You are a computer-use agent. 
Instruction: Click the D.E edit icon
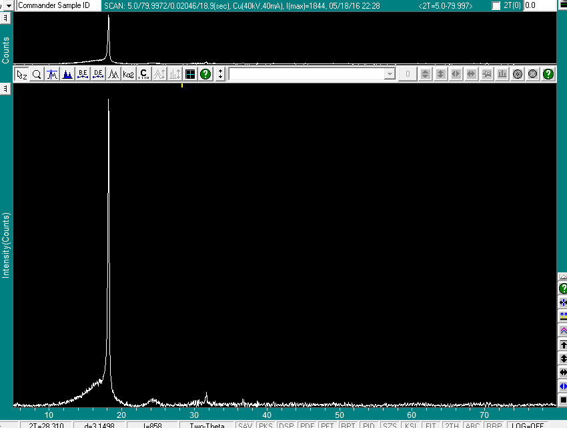coord(98,74)
